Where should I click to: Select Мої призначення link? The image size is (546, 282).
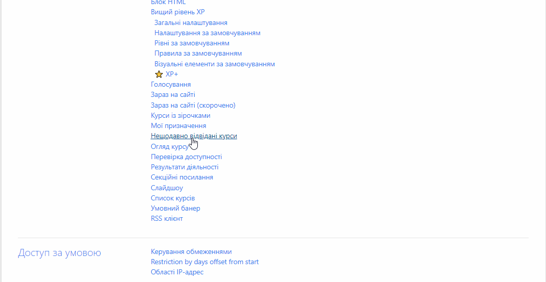[x=178, y=126]
